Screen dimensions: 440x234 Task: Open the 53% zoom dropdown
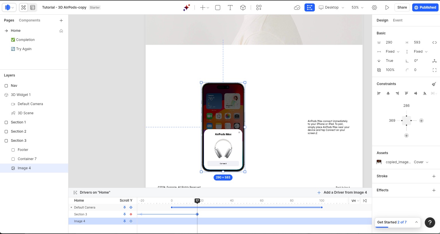pyautogui.click(x=357, y=7)
